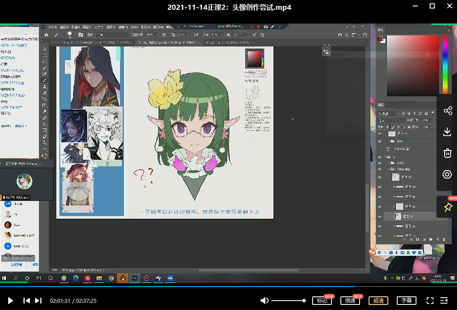Viewport: 457px width, 310px height.
Task: Download the video using download icon
Action: pos(447,132)
